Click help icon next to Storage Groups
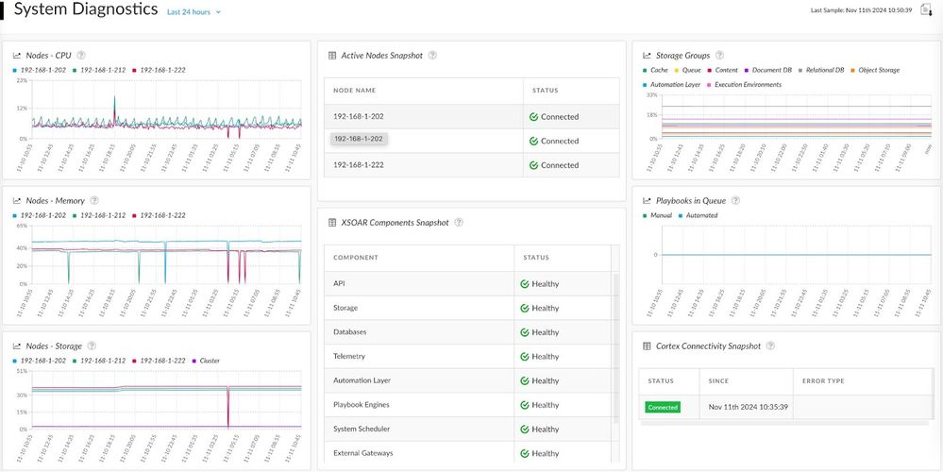 (720, 56)
